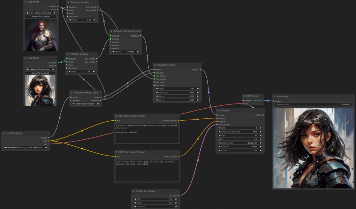Click the attn_mask input port on IPAdapter Embeds
The width and height of the screenshot is (356, 209).
click(154, 82)
